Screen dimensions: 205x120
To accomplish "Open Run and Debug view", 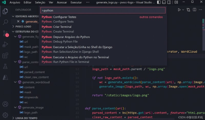I will 5,45.
